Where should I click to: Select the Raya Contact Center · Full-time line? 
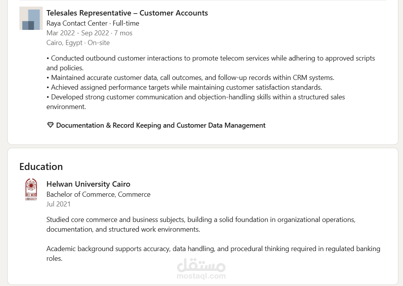tap(92, 23)
